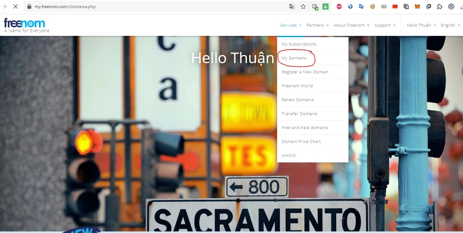Open Freenom World menu entry
Screen dimensions: 463x233
click(x=313, y=86)
